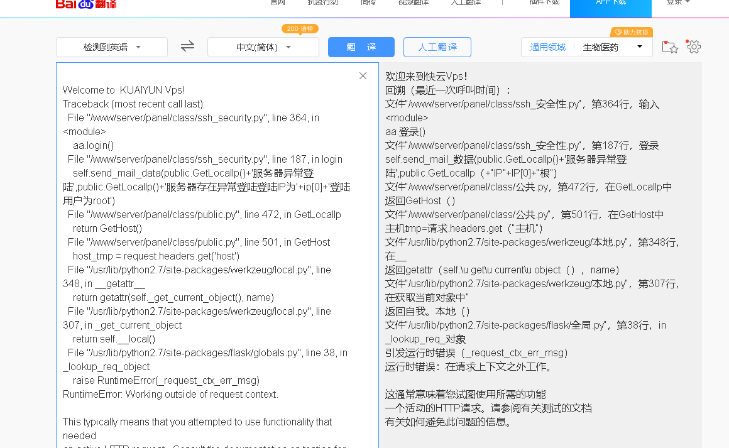This screenshot has width=729, height=448.
Task: Select the 生物医药 domain tab
Action: pos(600,47)
